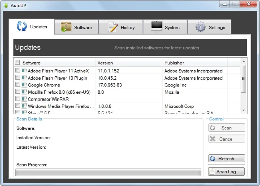Viewport: 260px width, 186px height.
Task: Tick the Google Chrome checkbox
Action: pyautogui.click(x=18, y=84)
